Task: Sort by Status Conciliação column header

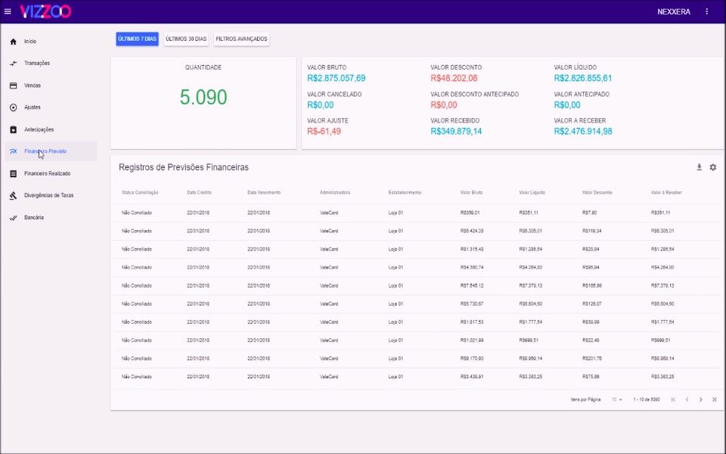Action: pyautogui.click(x=140, y=192)
